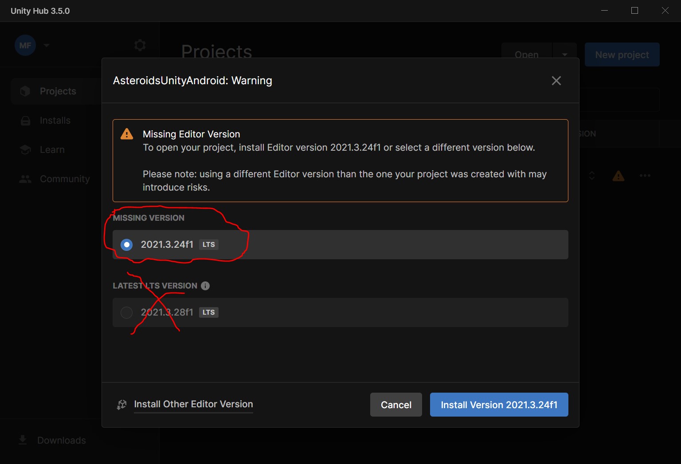Click the sort arrows in project row

tap(592, 176)
